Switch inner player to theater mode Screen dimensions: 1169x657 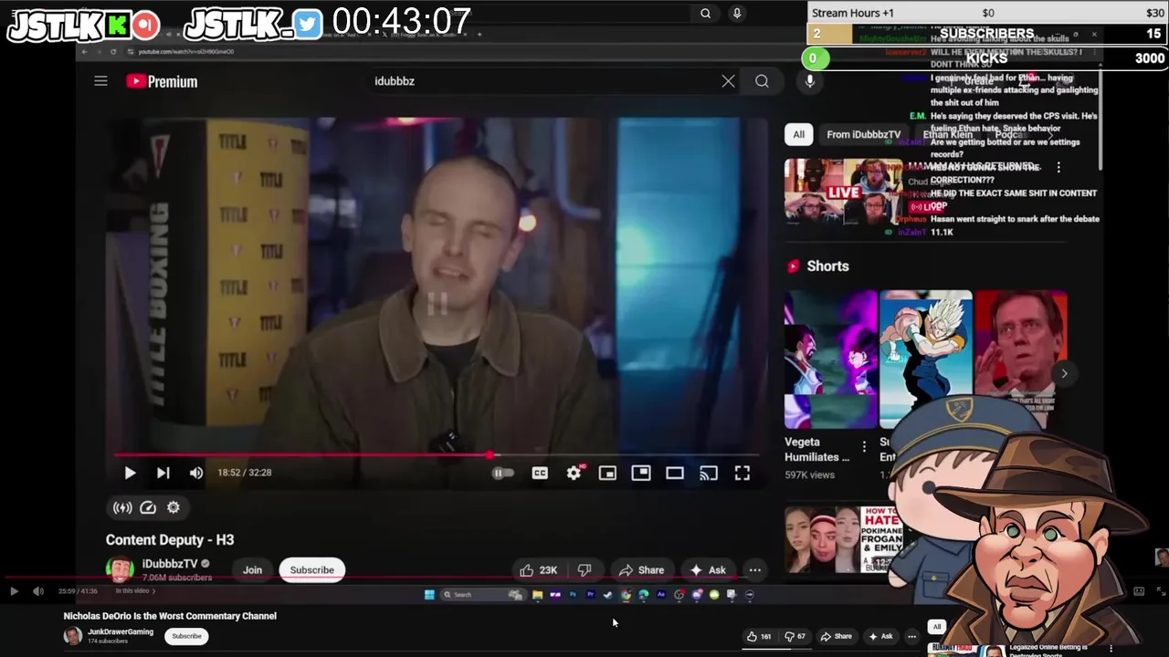(675, 473)
